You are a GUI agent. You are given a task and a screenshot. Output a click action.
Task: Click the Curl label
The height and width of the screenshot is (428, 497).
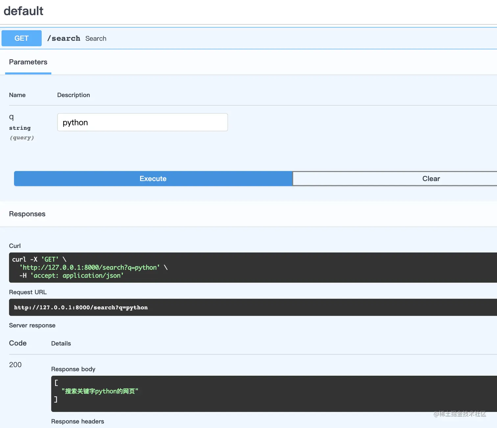(15, 246)
